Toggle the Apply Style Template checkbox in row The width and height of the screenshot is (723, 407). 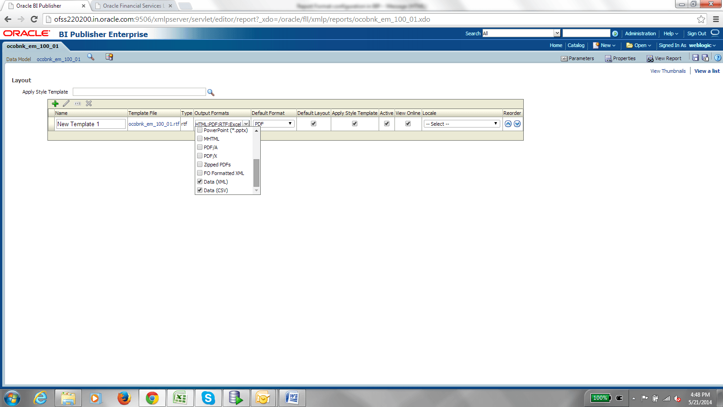[355, 123]
